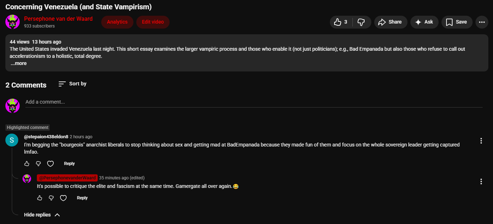493x224 pixels.
Task: Open options menu for stepaion438eldon8's comment
Action: [481, 141]
